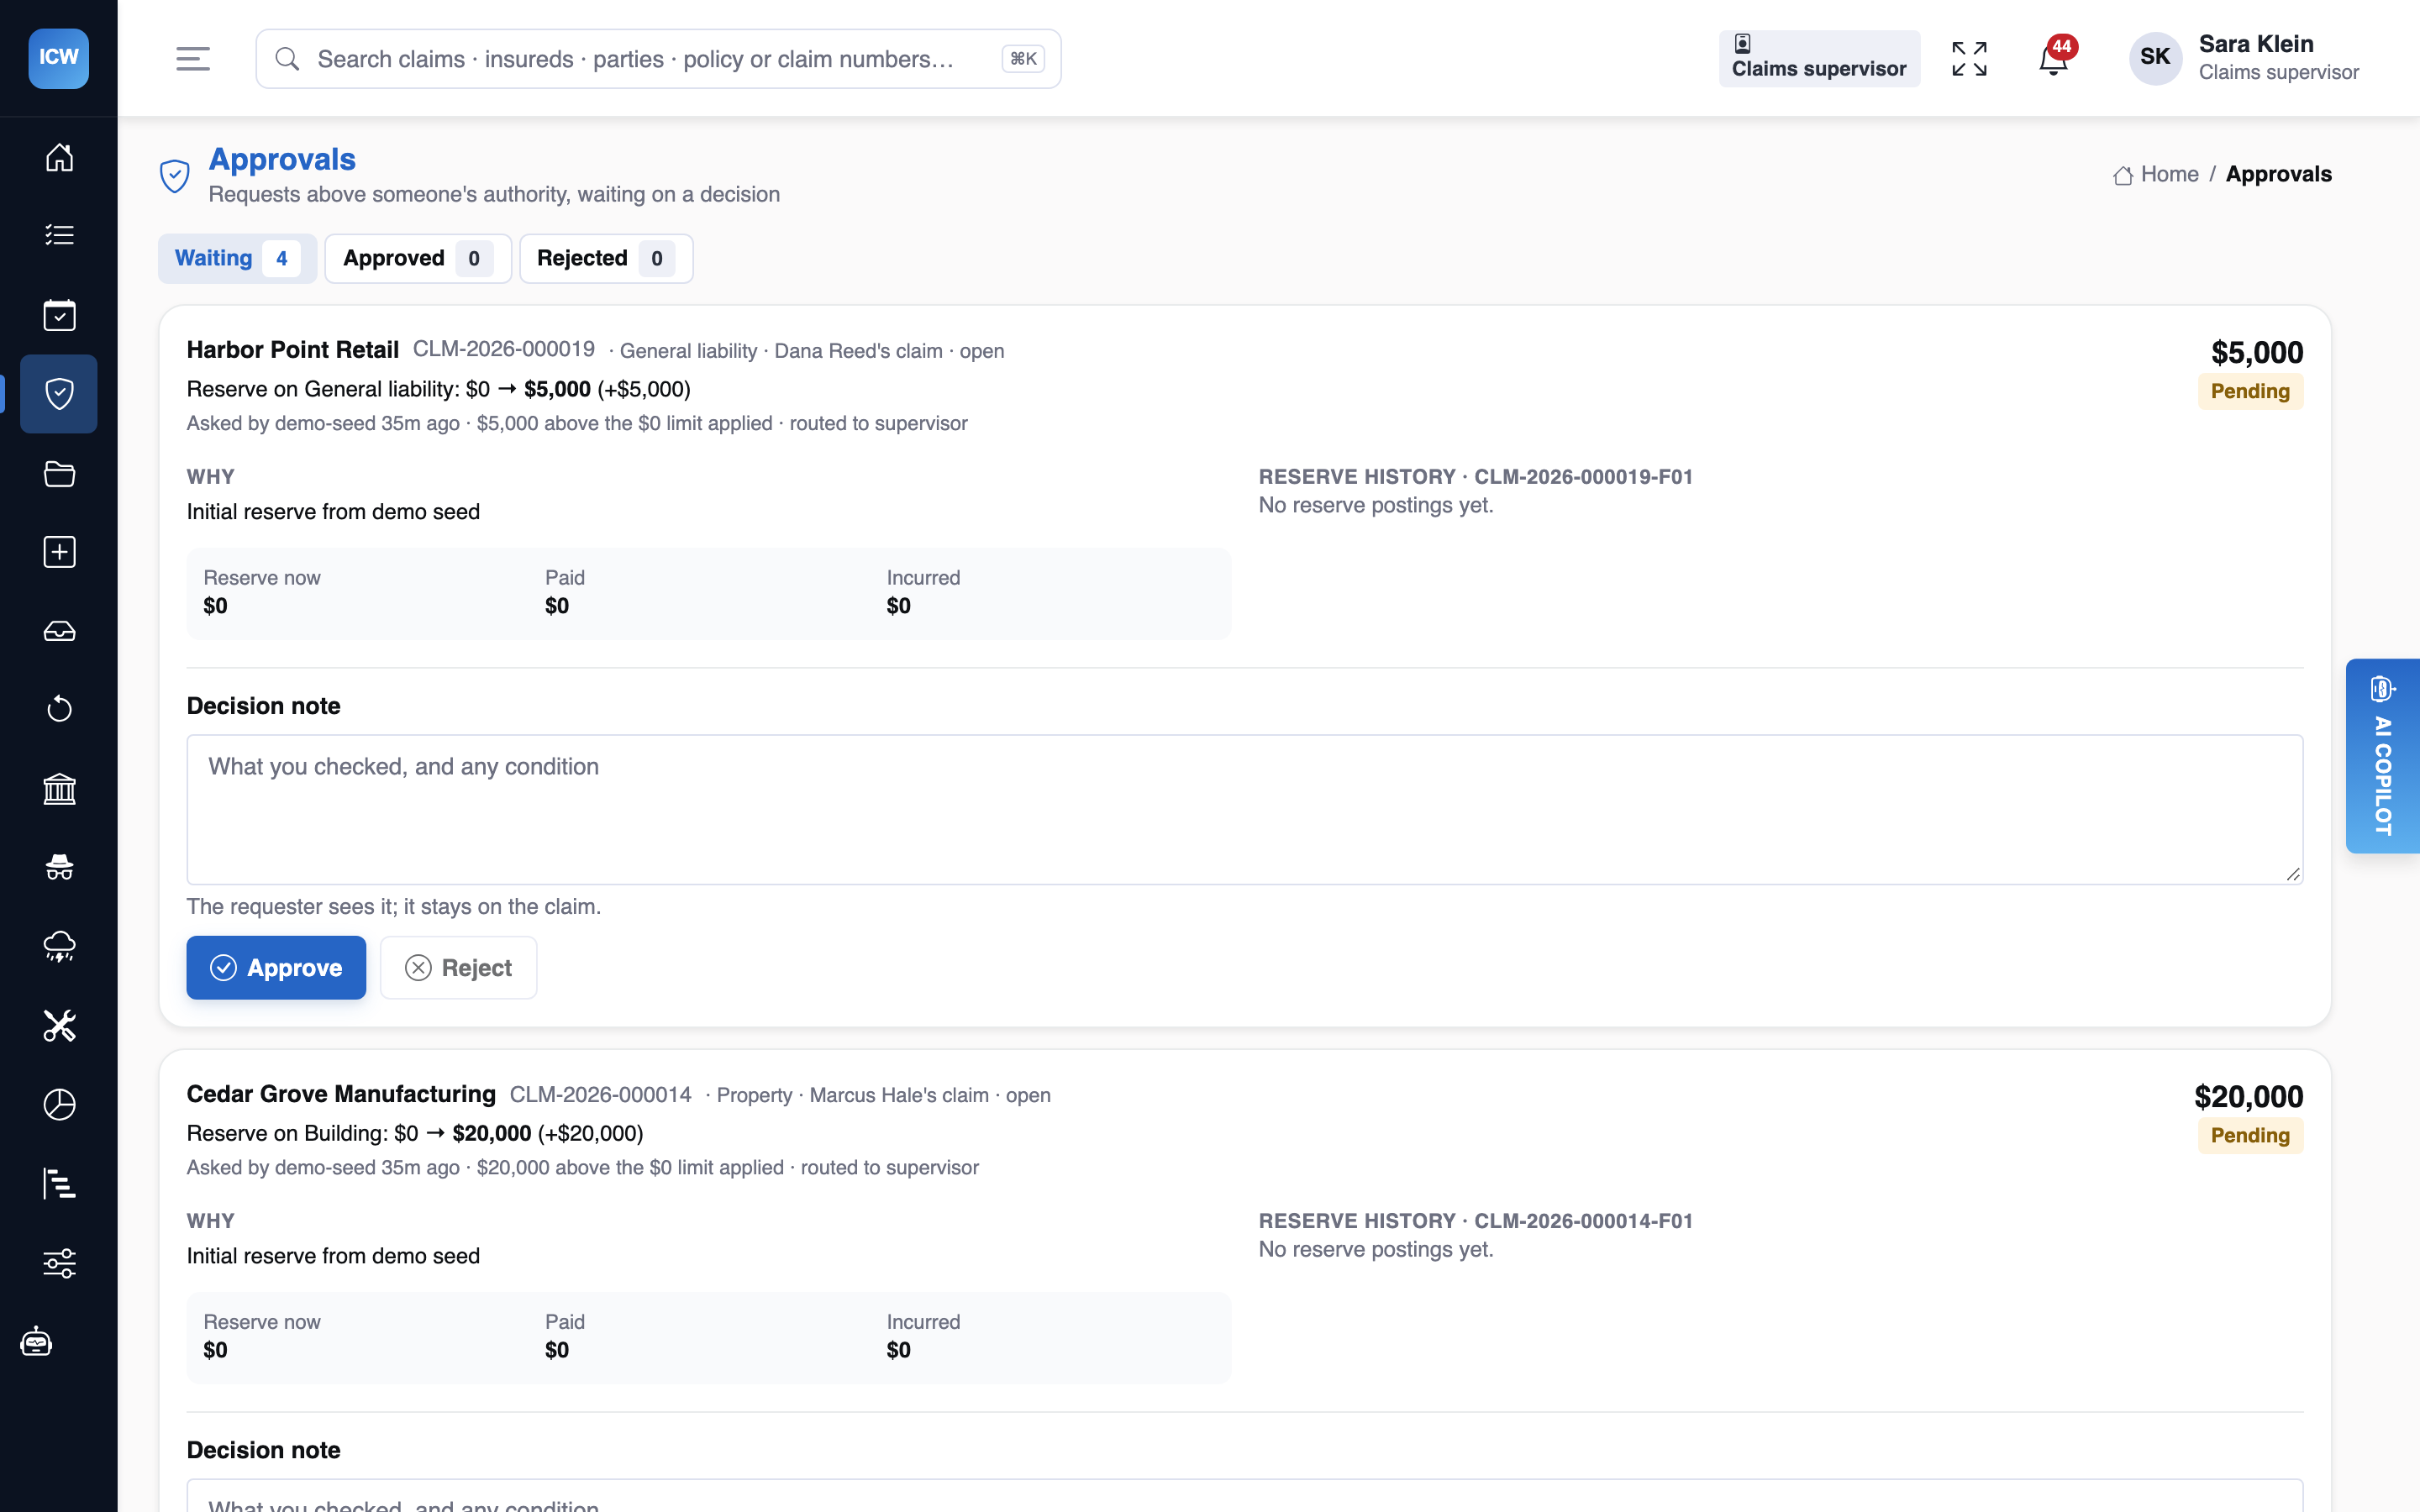Approve the Harbor Point Retail request
This screenshot has width=2420, height=1512.
[x=276, y=967]
